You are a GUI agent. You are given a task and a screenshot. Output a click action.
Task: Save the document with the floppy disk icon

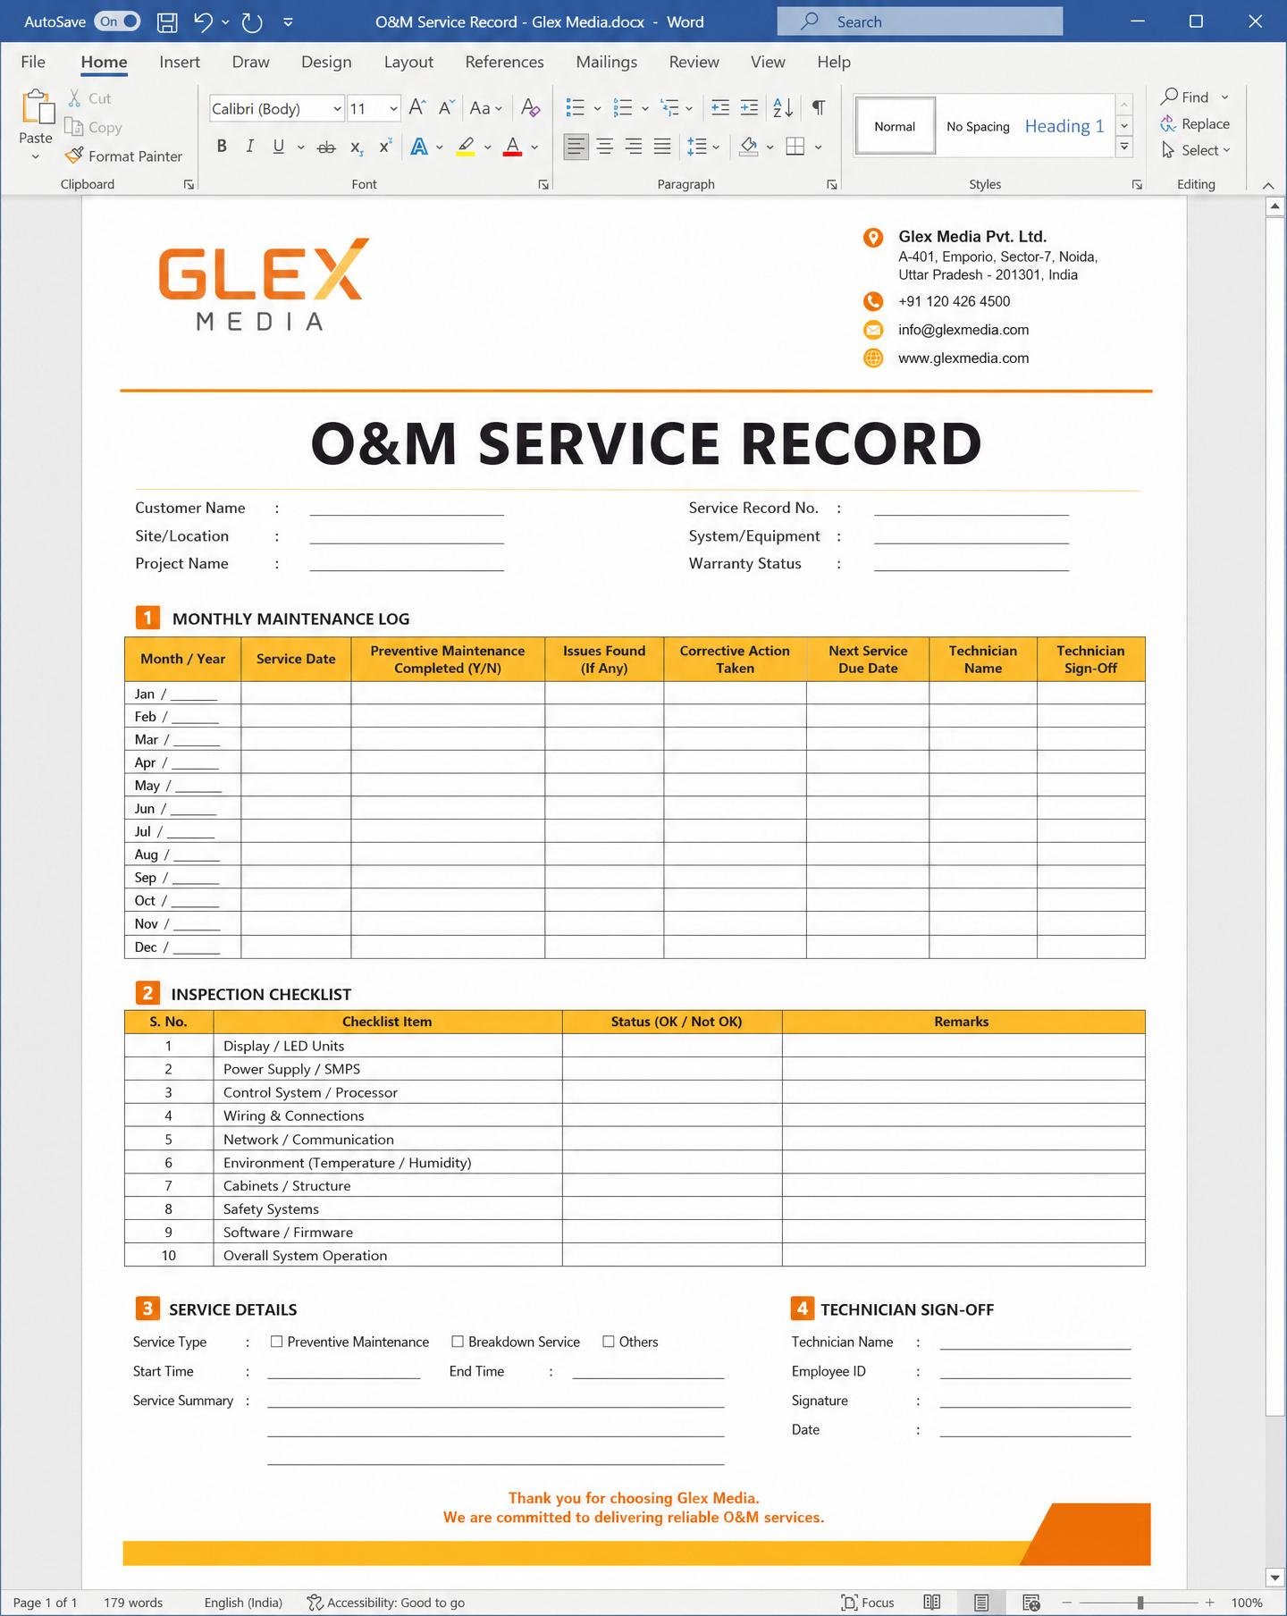[x=167, y=22]
